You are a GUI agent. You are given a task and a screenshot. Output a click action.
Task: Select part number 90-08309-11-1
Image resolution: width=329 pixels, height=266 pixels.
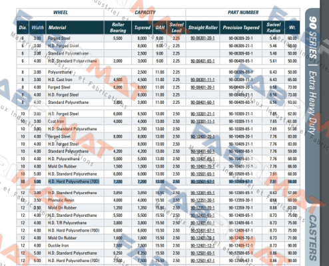click(241, 80)
